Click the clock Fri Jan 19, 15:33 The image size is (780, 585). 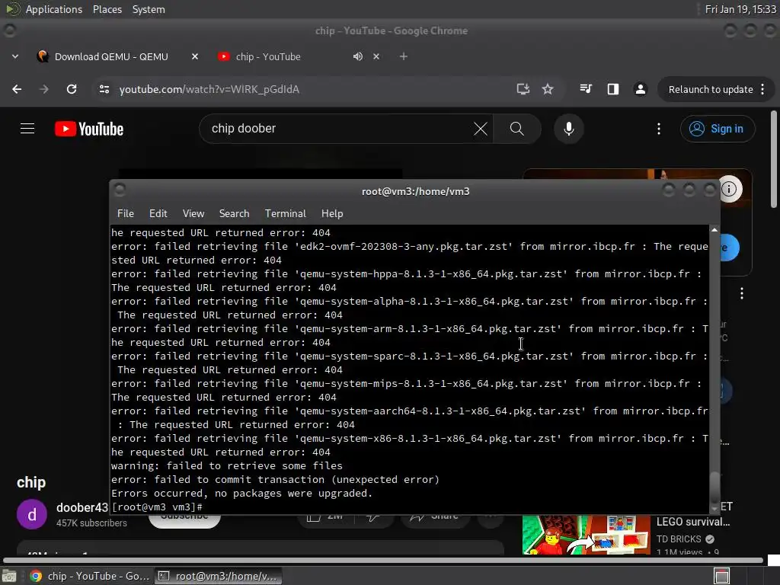[x=740, y=9]
